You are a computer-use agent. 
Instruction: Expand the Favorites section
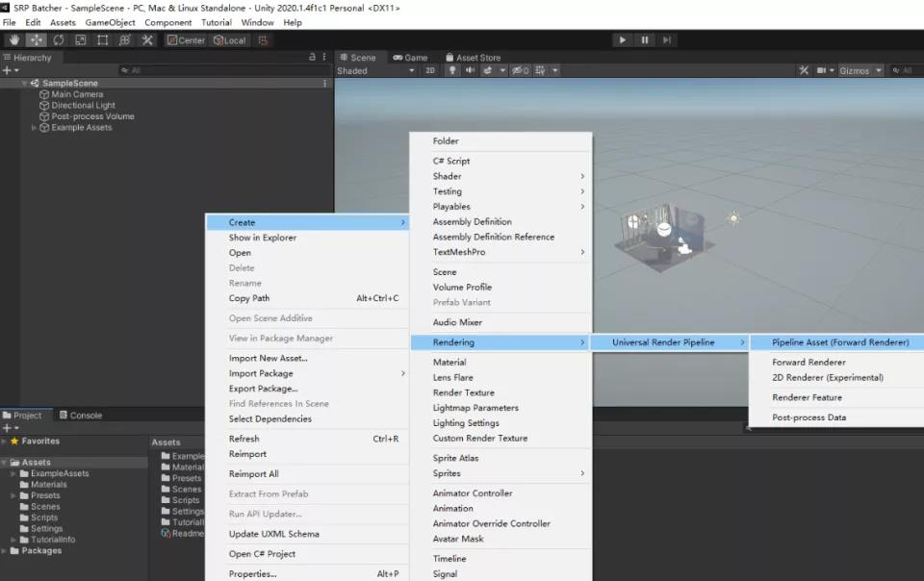[x=5, y=441]
